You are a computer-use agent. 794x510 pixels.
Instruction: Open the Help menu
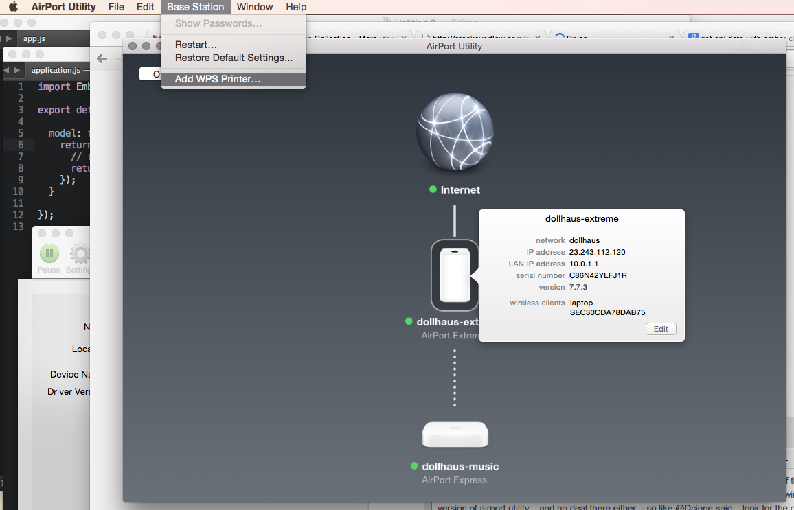coord(296,7)
